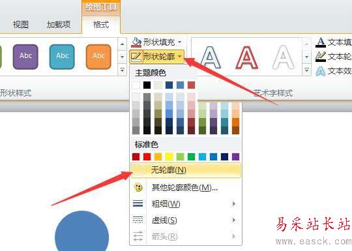
Task: Click WordArt gallery down arrow
Action: (306, 57)
